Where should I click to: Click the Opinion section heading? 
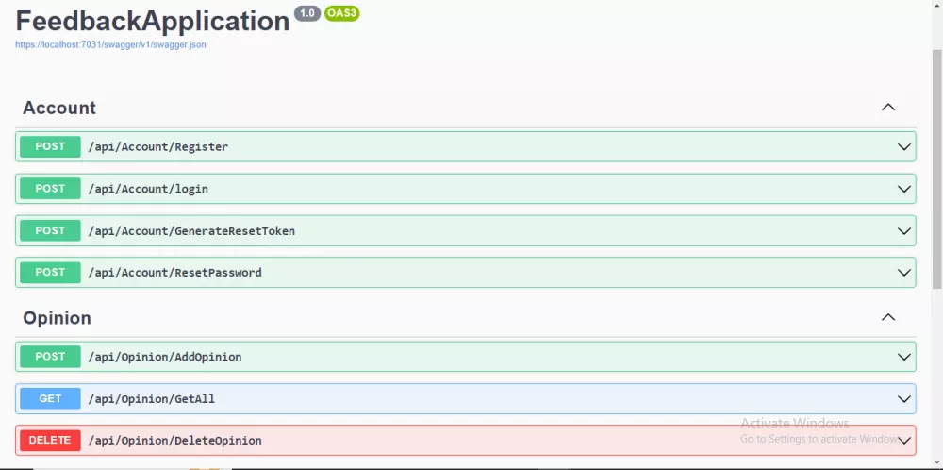point(57,318)
